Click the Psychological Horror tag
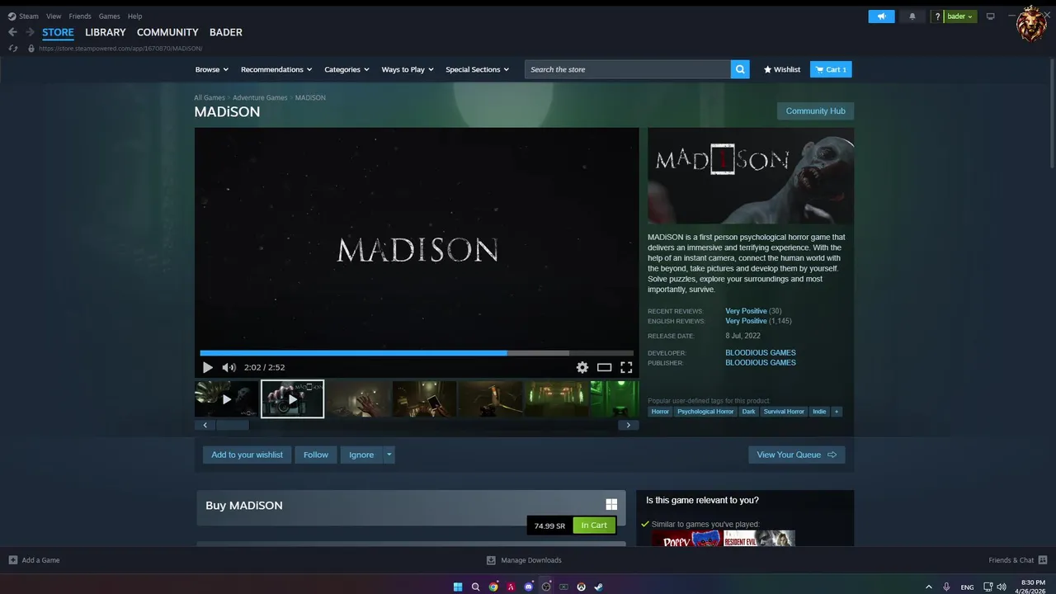The height and width of the screenshot is (594, 1056). click(x=705, y=411)
